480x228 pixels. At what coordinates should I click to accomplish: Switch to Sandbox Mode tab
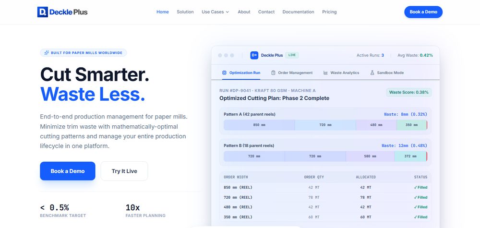(x=387, y=73)
